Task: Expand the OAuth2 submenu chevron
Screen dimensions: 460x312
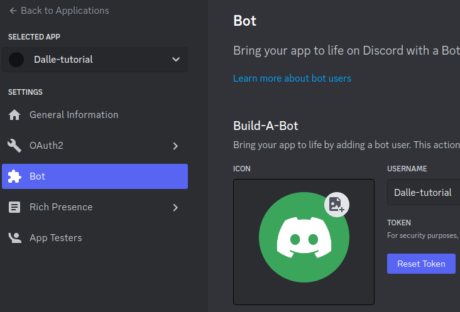Action: point(175,146)
